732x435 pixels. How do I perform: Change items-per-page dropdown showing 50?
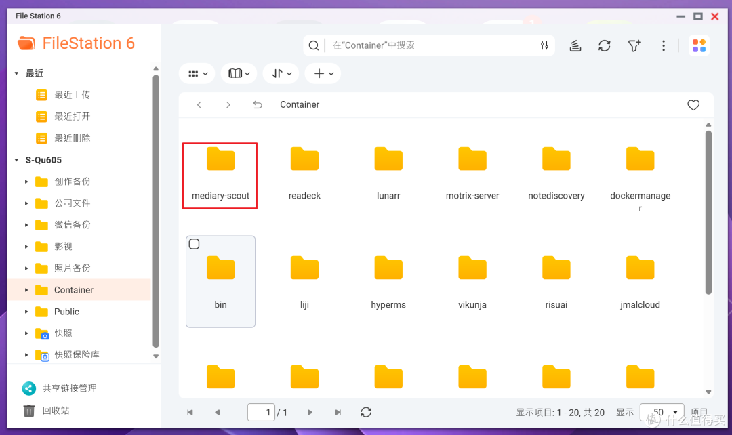pyautogui.click(x=662, y=412)
